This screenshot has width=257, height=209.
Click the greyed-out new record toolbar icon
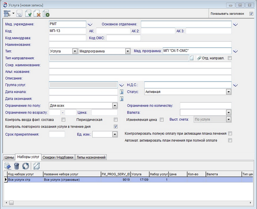(20, 14)
